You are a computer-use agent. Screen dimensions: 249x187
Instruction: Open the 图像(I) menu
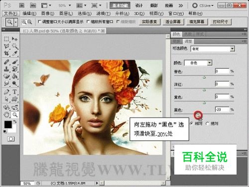pos(48,13)
